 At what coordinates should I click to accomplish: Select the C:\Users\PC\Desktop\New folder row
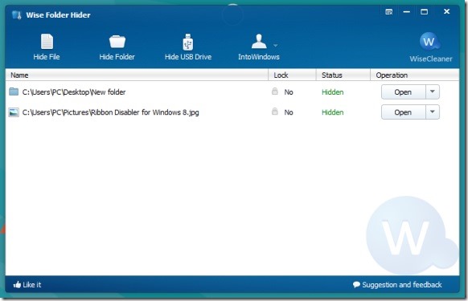(232, 92)
